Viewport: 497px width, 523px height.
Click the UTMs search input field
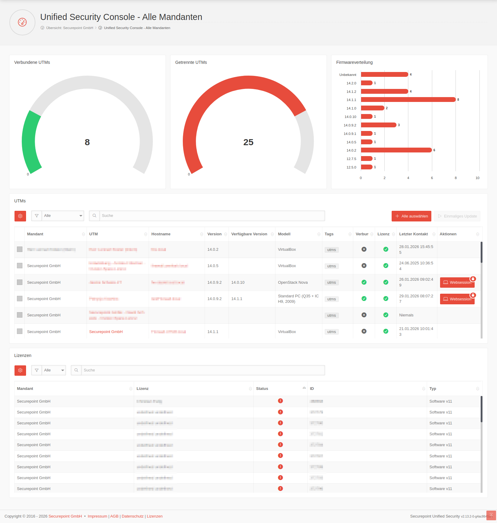coord(212,216)
